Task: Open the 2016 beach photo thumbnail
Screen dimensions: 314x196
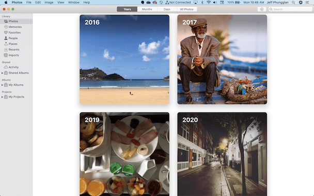Action: [x=124, y=59]
